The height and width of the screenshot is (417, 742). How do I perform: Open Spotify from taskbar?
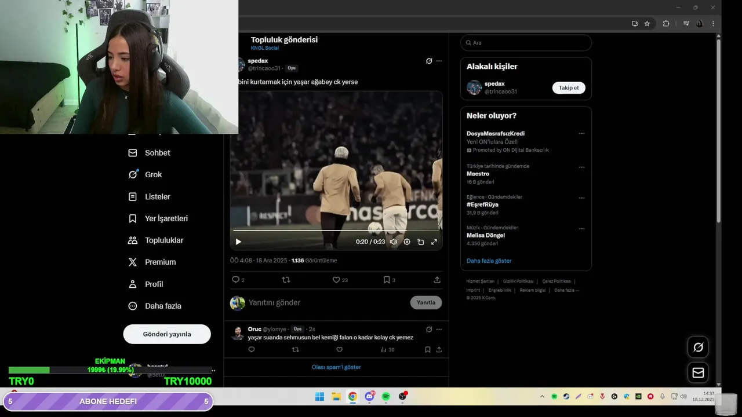pyautogui.click(x=386, y=397)
